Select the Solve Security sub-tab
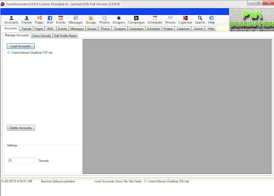Viewport: 274px width, 196px height. 42,36
